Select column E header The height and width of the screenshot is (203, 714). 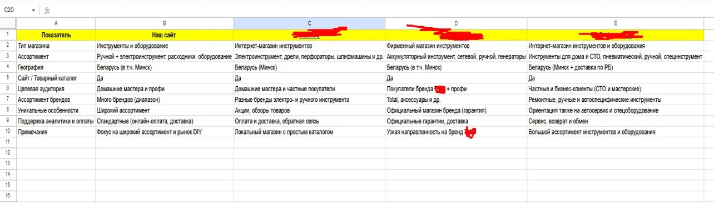tap(616, 23)
